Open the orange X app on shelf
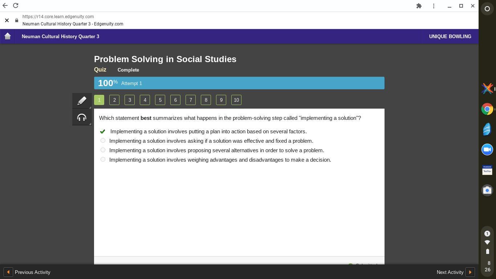The image size is (496, 279). pos(487,89)
